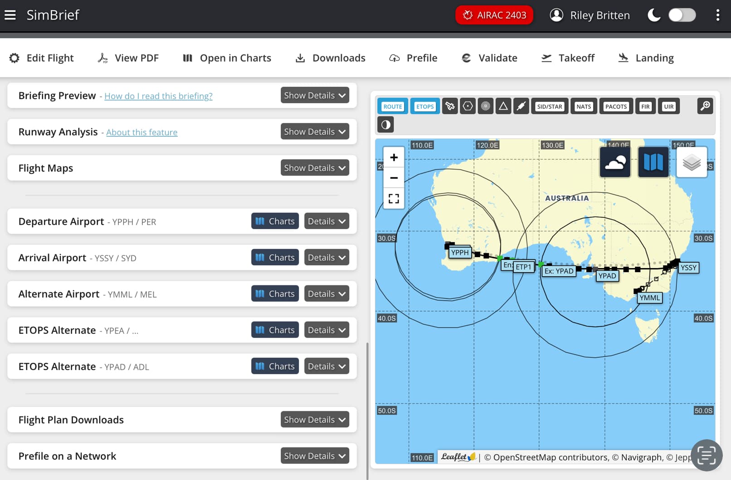Open the Downloads menu item

[330, 58]
